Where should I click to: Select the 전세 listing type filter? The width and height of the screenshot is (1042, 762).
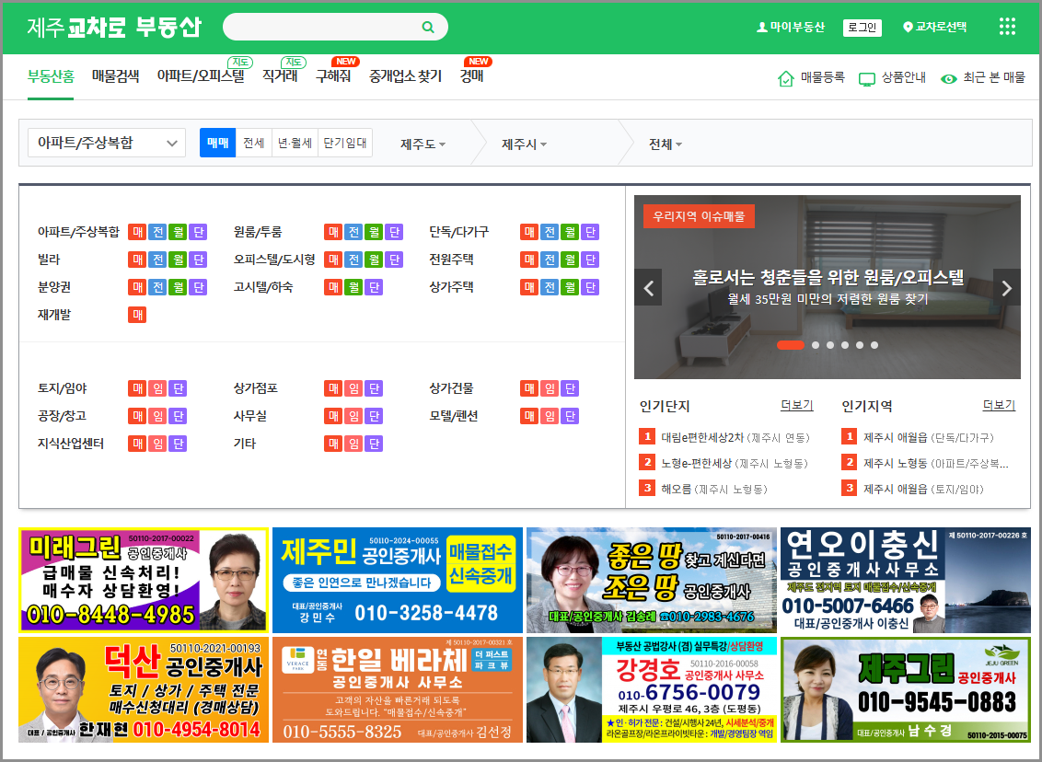pyautogui.click(x=254, y=143)
